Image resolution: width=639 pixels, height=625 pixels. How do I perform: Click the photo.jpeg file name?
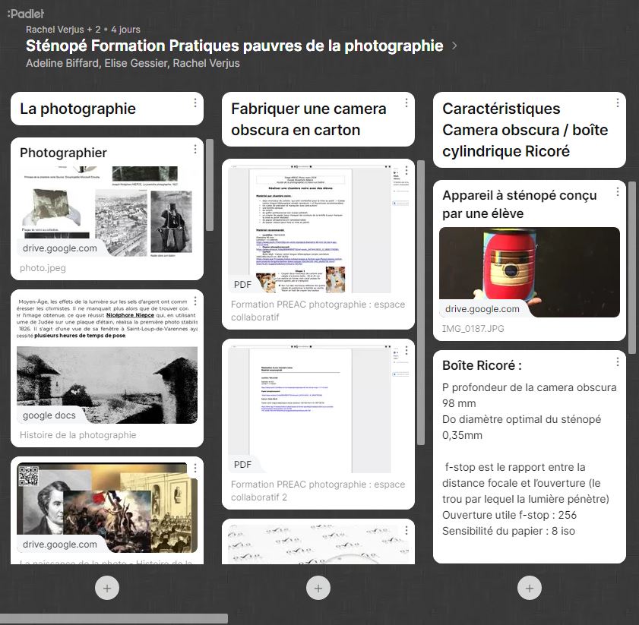(43, 268)
